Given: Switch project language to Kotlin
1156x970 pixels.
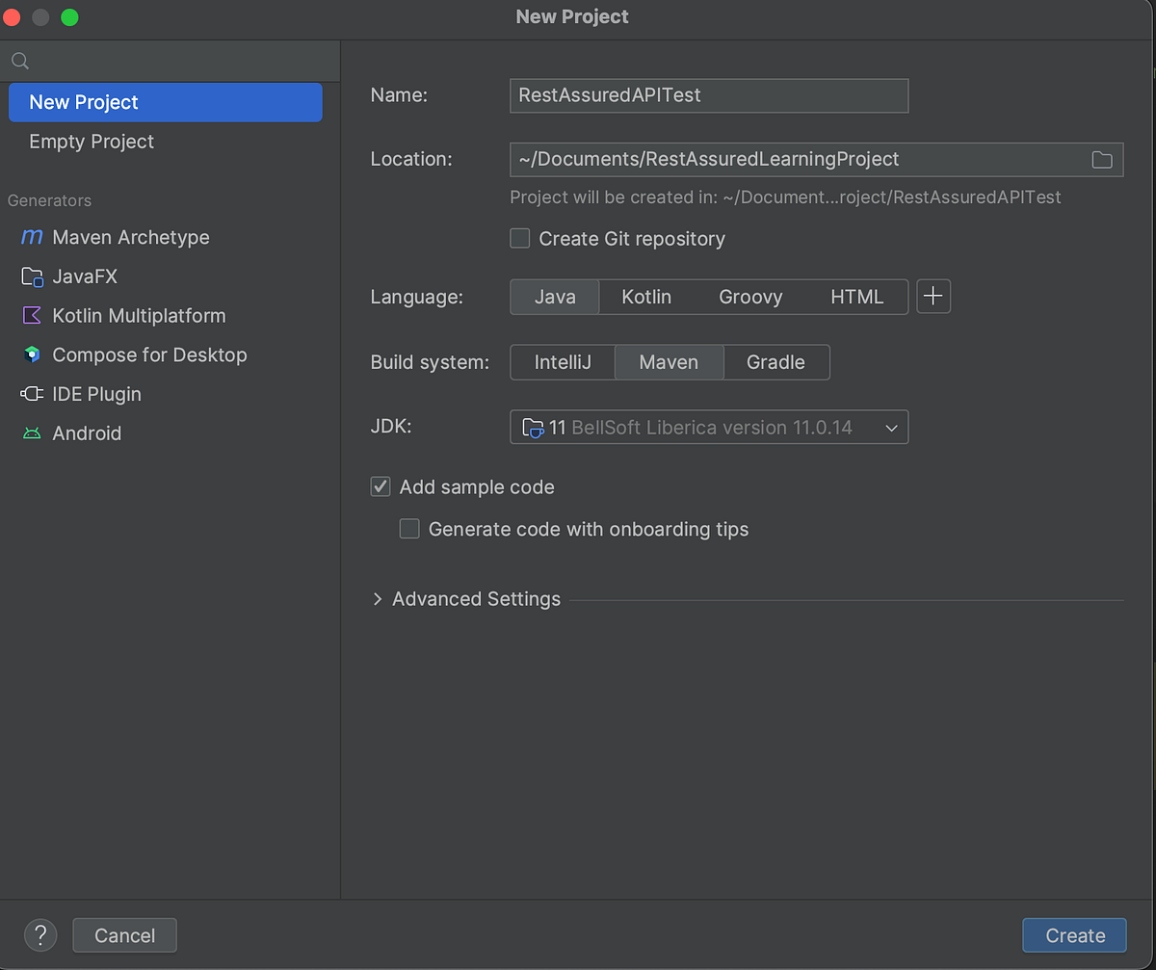Looking at the screenshot, I should pos(646,297).
